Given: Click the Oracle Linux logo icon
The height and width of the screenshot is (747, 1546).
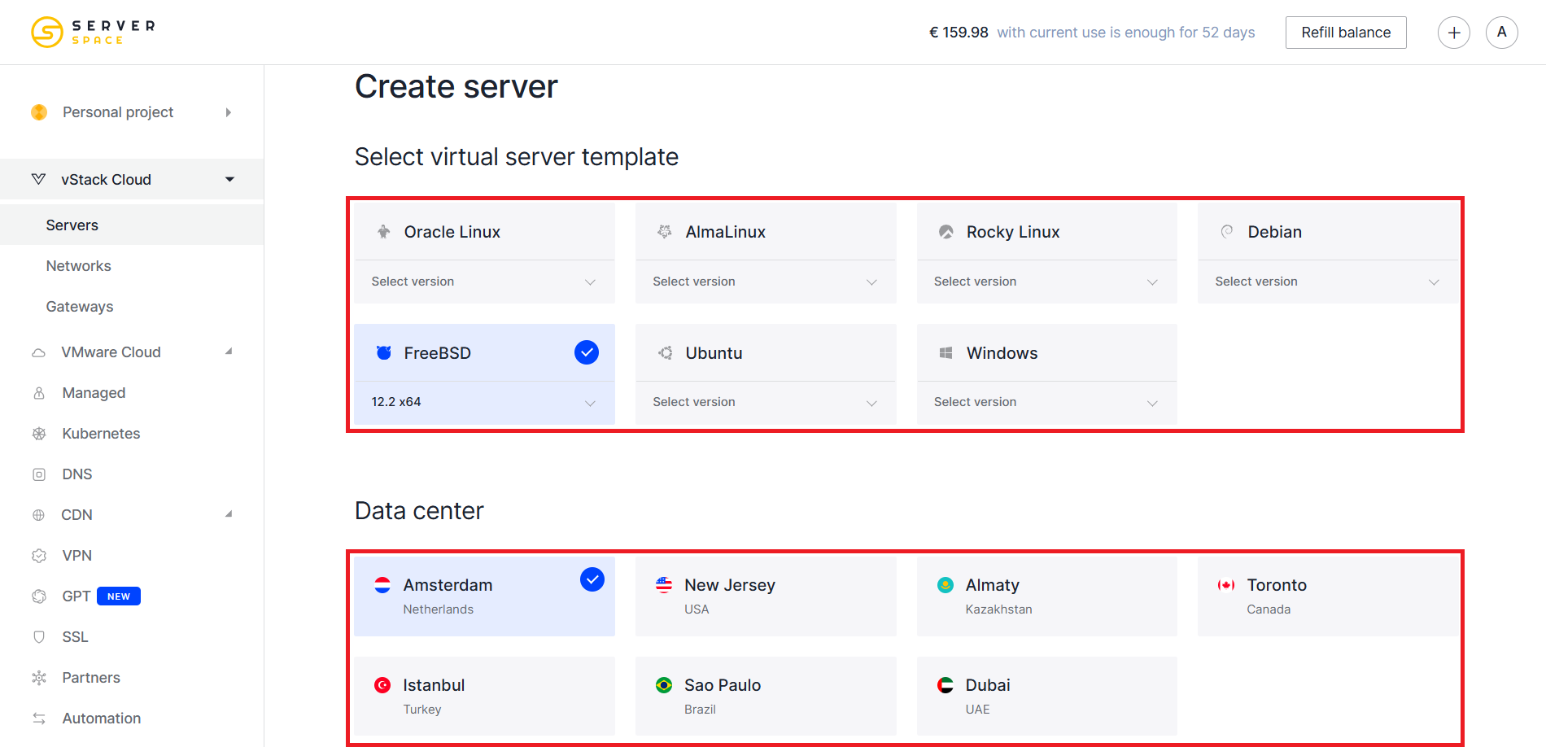Looking at the screenshot, I should [384, 232].
